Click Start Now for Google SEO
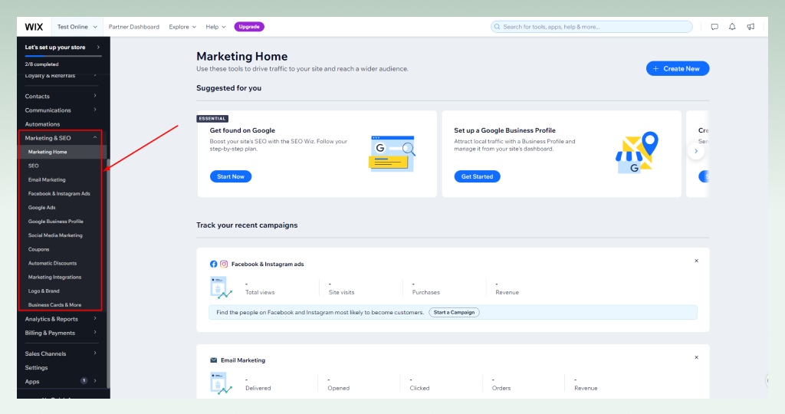 [x=231, y=176]
